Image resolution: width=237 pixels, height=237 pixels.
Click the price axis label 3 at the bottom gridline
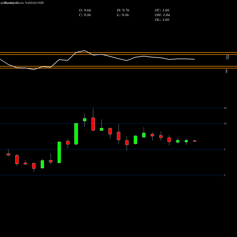tap(224, 175)
